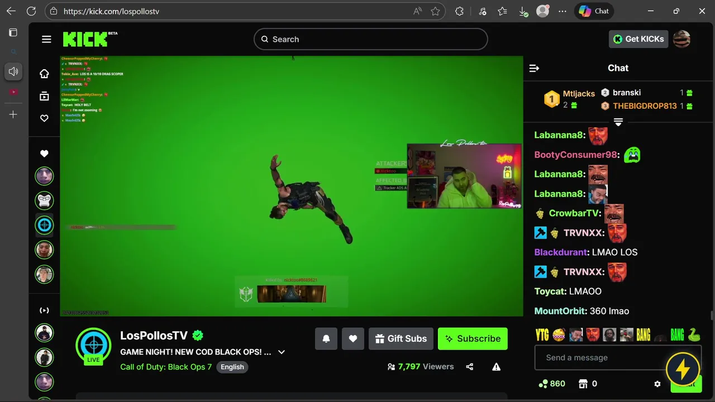Click the chat scrollbar
The width and height of the screenshot is (715, 402).
[x=712, y=315]
